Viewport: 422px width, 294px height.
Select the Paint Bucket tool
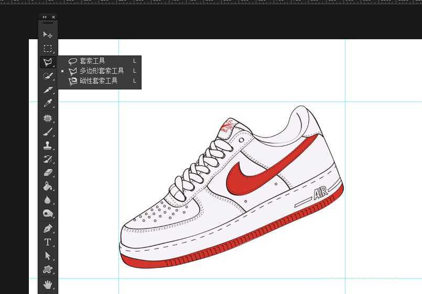[48, 186]
